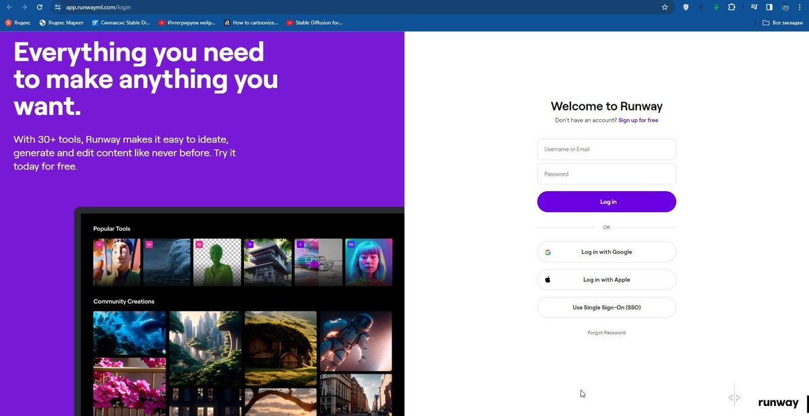Open the Chrome three-dot menu
Viewport: 809px width, 416px height.
(800, 7)
